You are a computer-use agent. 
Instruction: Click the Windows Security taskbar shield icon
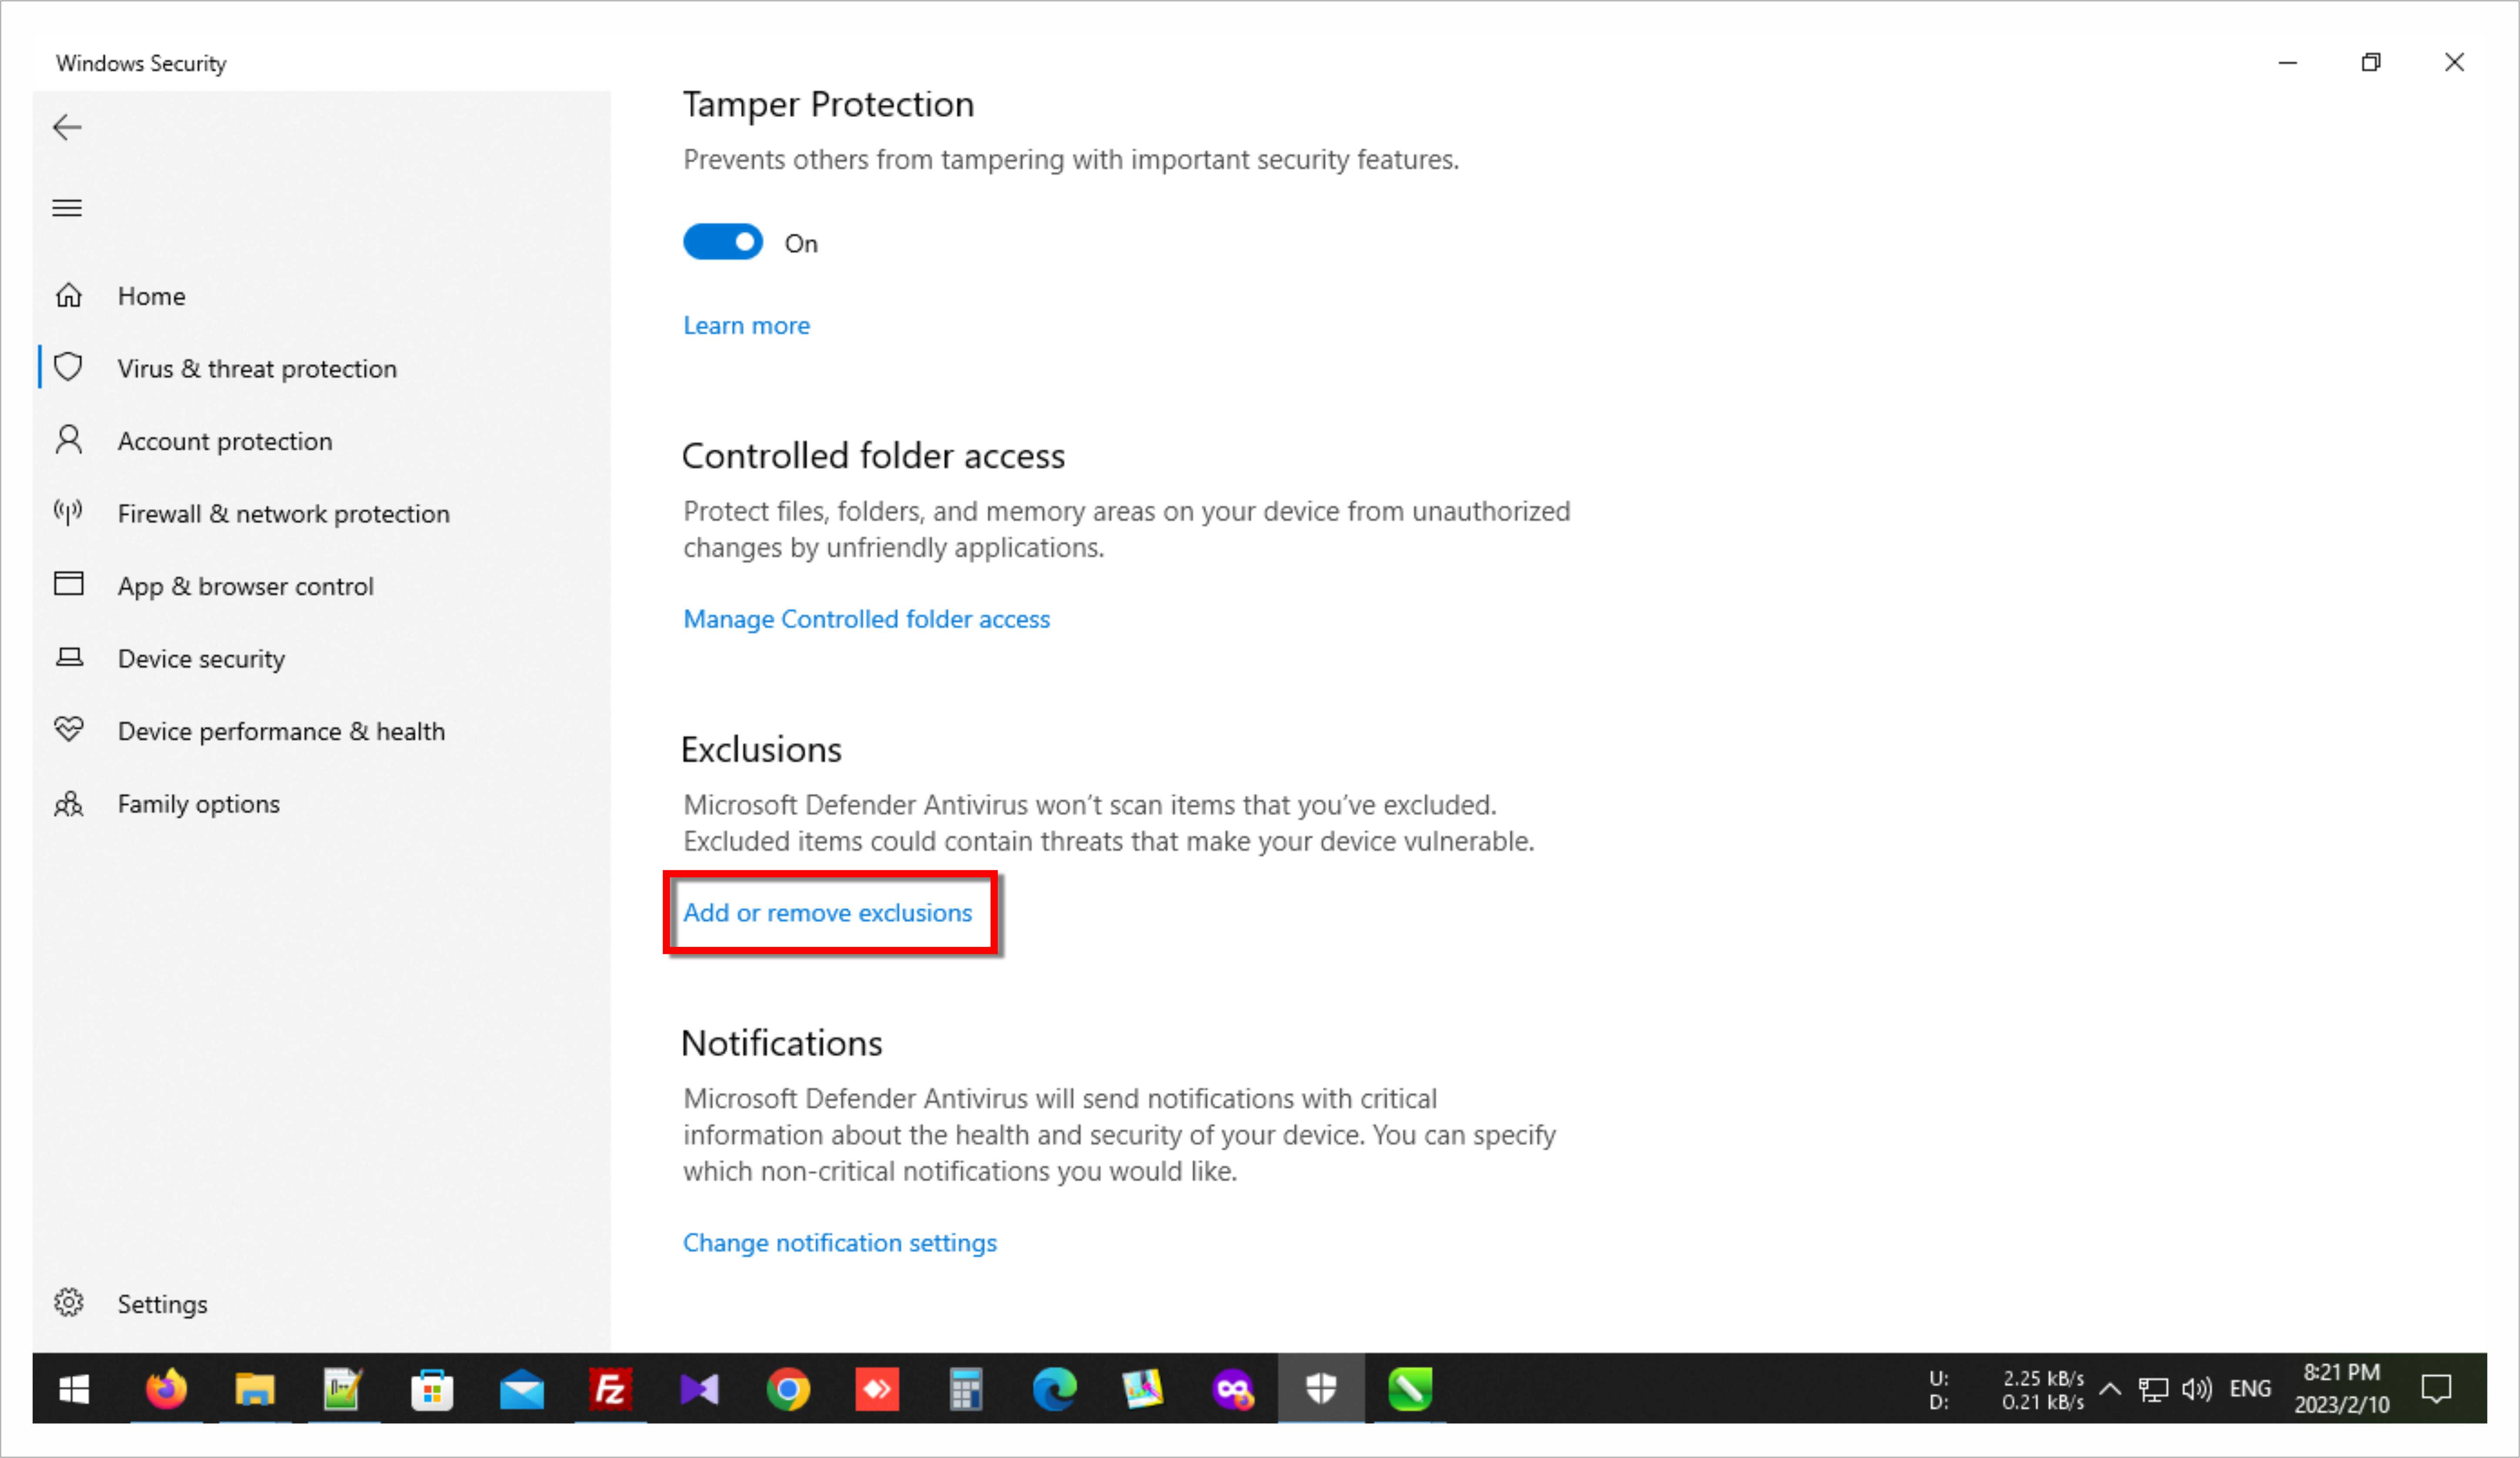[1321, 1388]
